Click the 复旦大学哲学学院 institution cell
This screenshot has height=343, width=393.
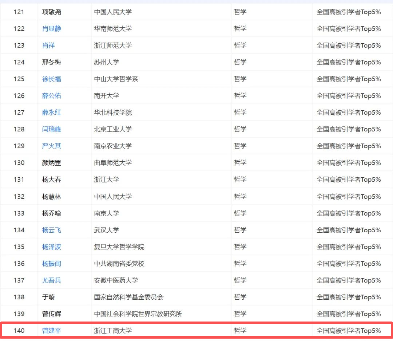click(119, 247)
